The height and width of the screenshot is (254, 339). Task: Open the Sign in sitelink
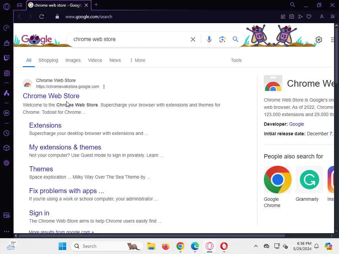(x=39, y=213)
